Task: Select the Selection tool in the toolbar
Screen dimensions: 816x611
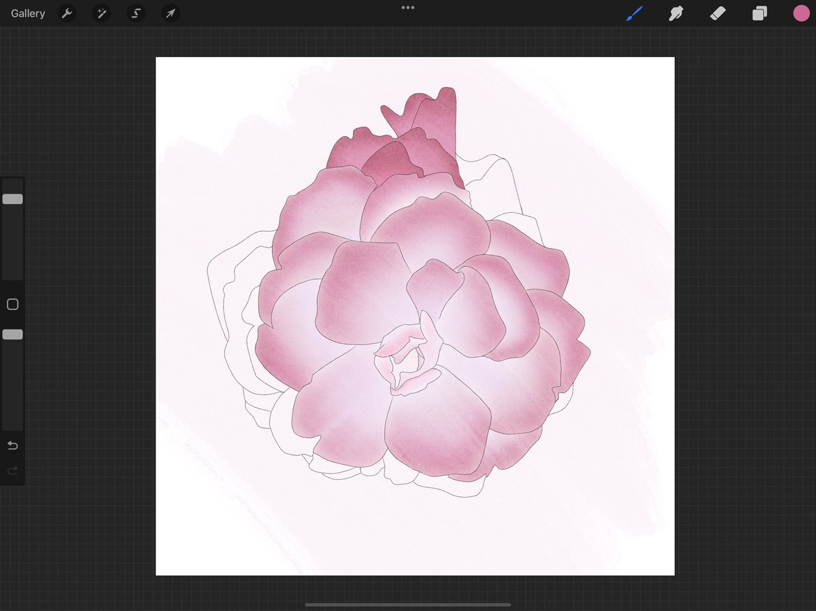Action: tap(135, 13)
